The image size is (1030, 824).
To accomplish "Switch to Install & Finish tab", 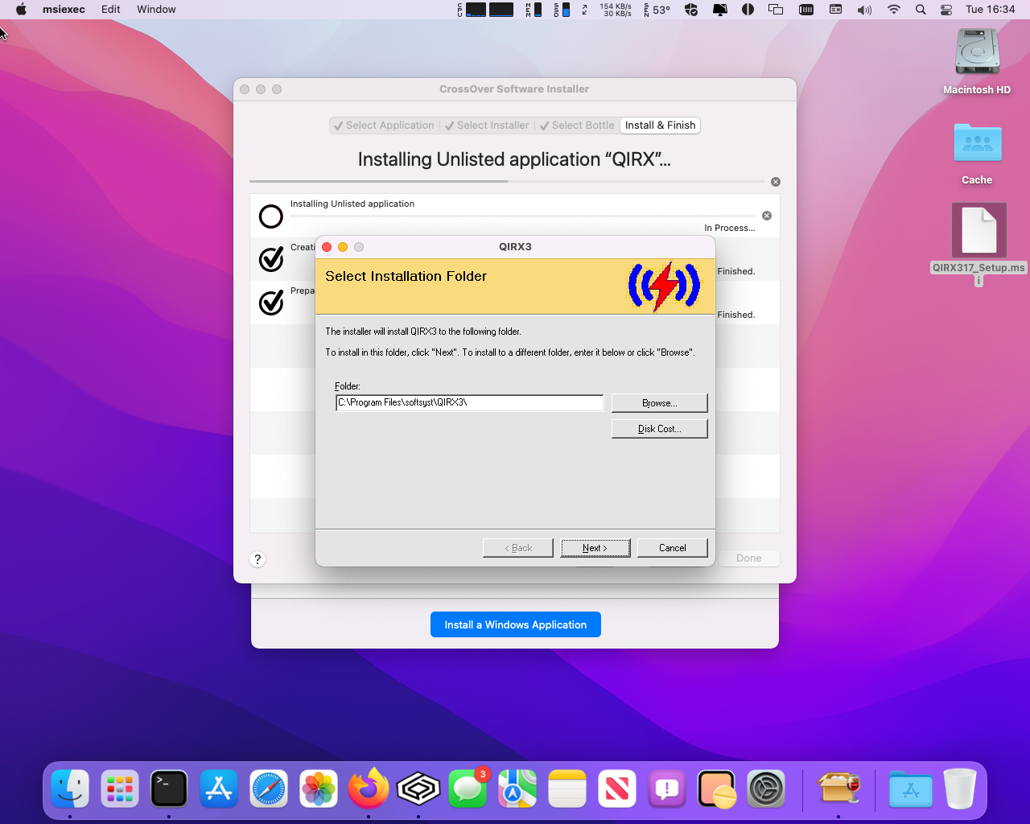I will pos(660,126).
